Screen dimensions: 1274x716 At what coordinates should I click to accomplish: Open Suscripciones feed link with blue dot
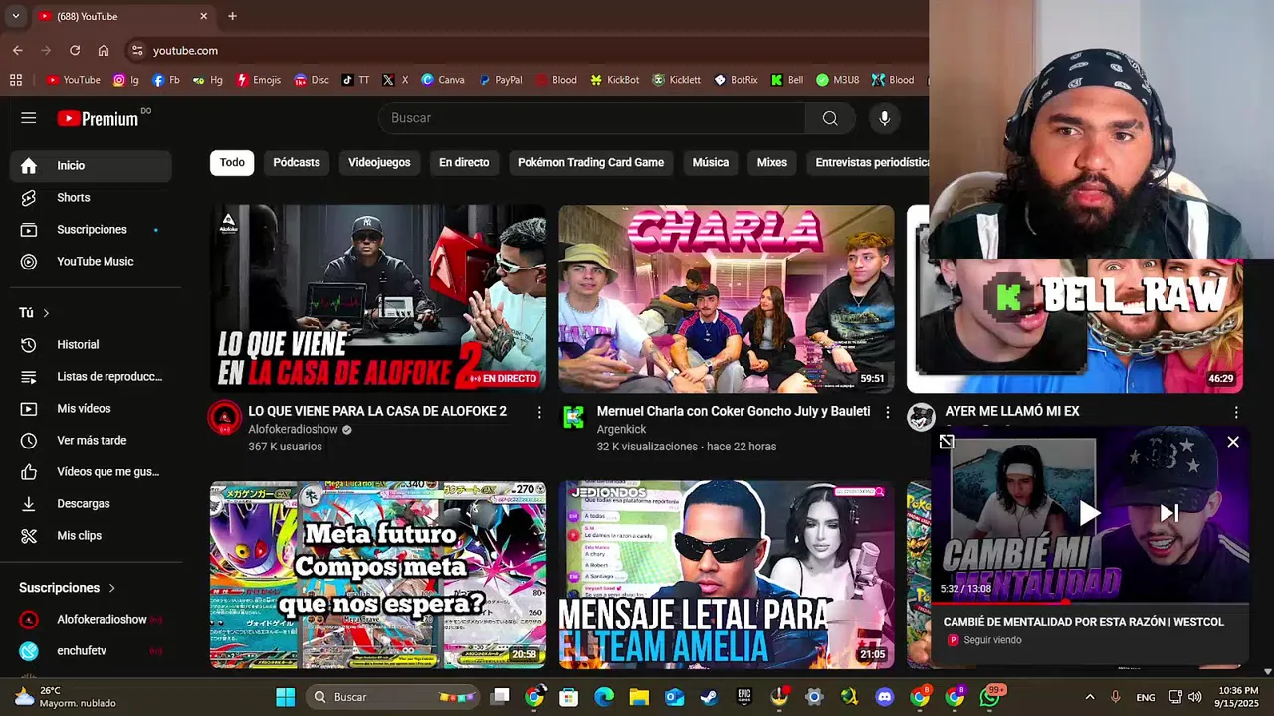coord(91,230)
